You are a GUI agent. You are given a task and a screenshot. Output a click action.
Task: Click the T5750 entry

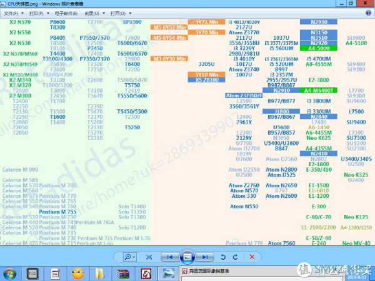coord(132,85)
